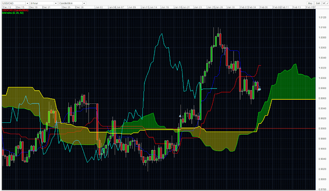Click the small triangle marker at the latest candle
Image resolution: width=329 pixels, height=191 pixels.
pyautogui.click(x=260, y=89)
